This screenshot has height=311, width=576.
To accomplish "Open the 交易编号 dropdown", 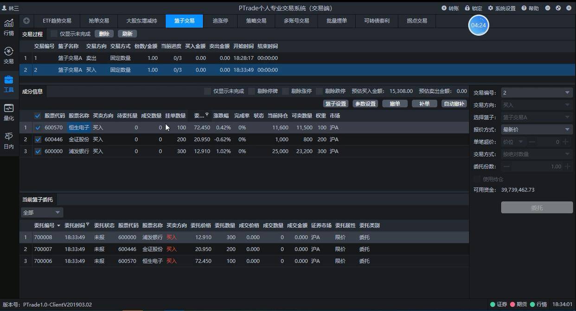I will click(x=537, y=92).
